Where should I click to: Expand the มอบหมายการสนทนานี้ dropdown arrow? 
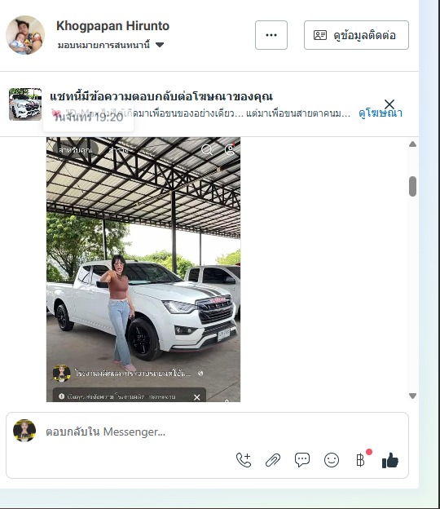(160, 45)
